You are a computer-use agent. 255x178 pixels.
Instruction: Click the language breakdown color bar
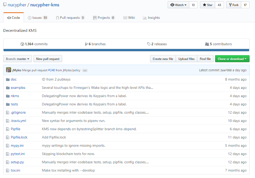[x=126, y=50]
